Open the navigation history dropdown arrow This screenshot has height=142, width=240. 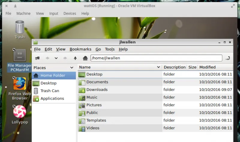click(x=56, y=58)
